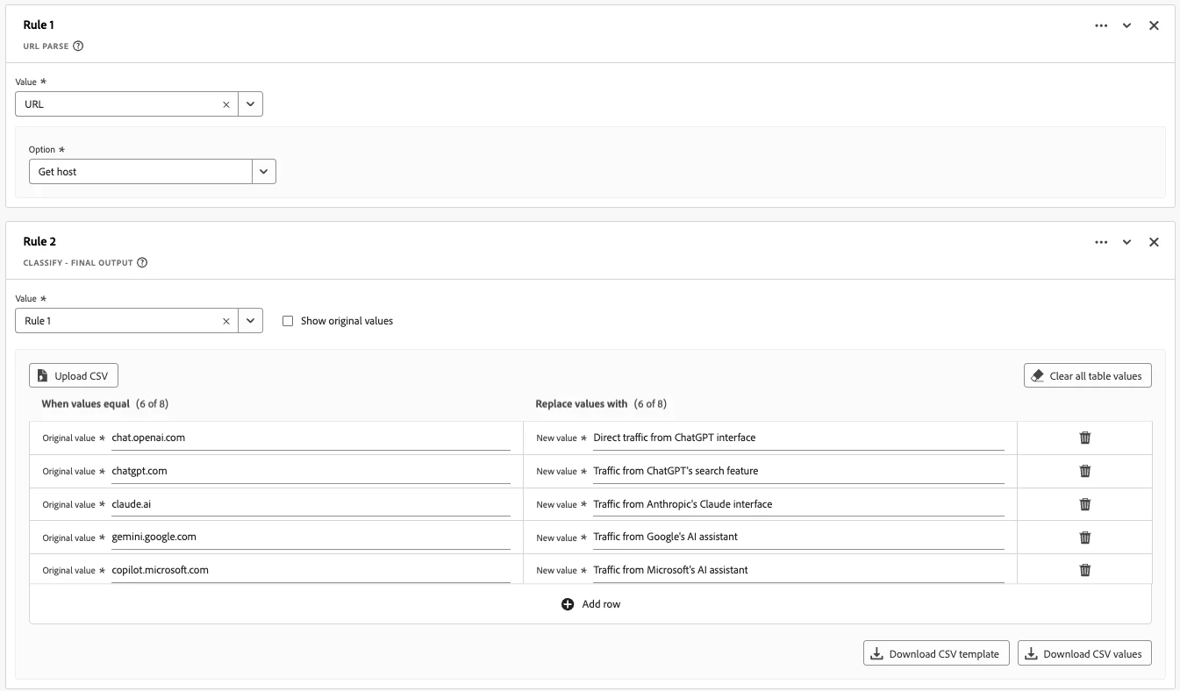Delete the chatgpt.com row
The width and height of the screenshot is (1180, 691).
click(1085, 471)
